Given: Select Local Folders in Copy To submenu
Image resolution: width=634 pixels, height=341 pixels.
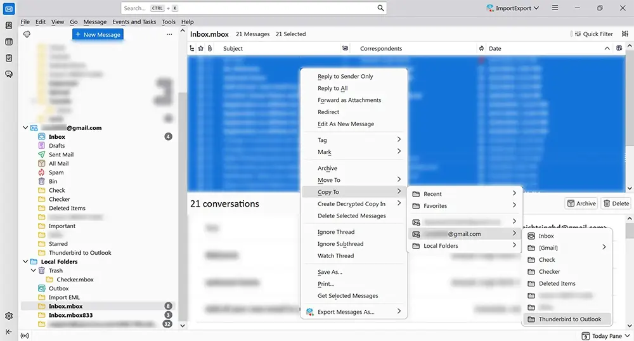Looking at the screenshot, I should (x=465, y=246).
